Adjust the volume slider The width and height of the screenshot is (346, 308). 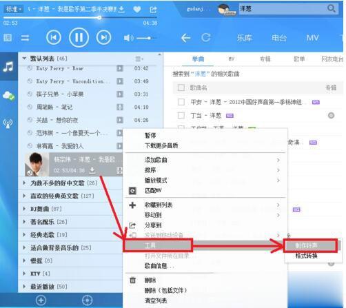point(146,38)
